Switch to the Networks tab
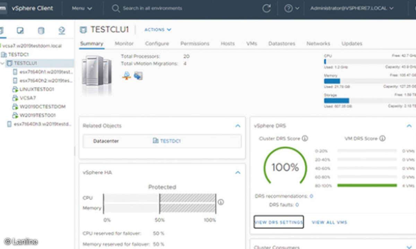416x249 pixels. point(318,44)
